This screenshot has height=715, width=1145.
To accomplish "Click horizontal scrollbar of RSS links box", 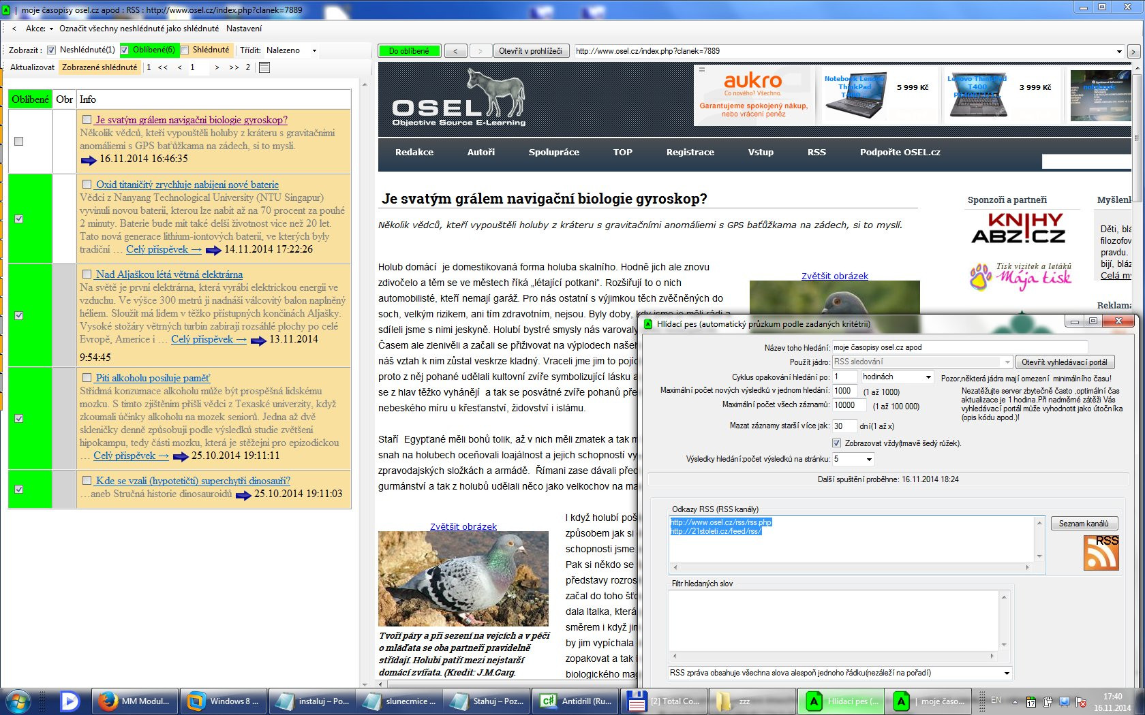I will point(851,567).
